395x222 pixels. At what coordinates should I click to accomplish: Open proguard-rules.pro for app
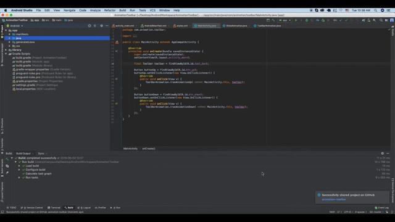tap(43, 73)
